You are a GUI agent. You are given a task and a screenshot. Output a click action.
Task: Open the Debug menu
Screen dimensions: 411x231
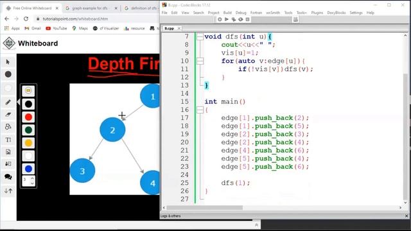tap(241, 13)
